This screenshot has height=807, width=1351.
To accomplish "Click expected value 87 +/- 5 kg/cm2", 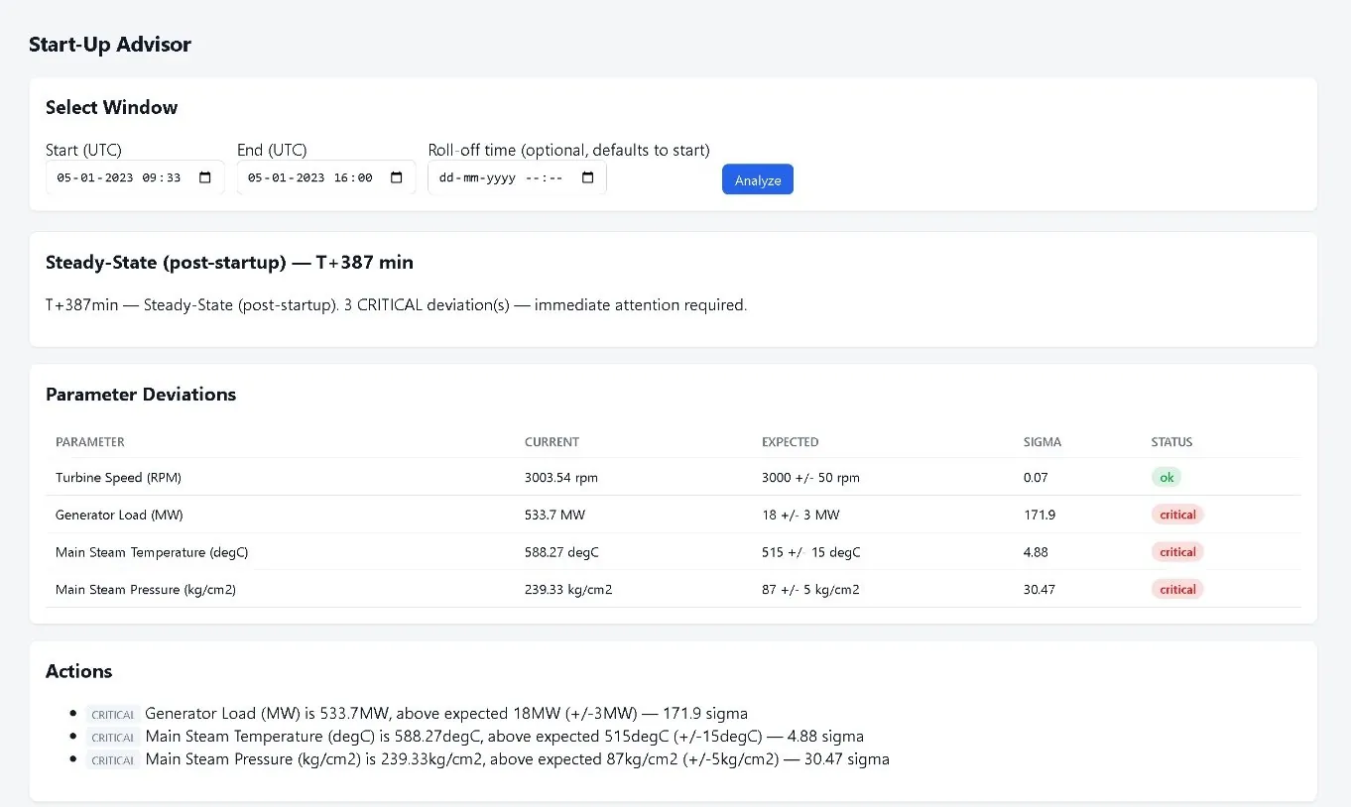I will coord(810,590).
